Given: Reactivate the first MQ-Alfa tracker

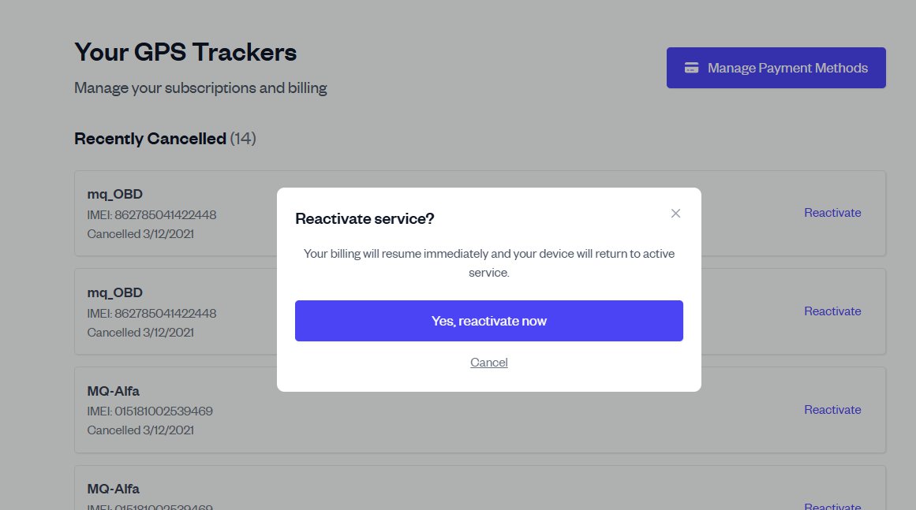Looking at the screenshot, I should tap(832, 410).
